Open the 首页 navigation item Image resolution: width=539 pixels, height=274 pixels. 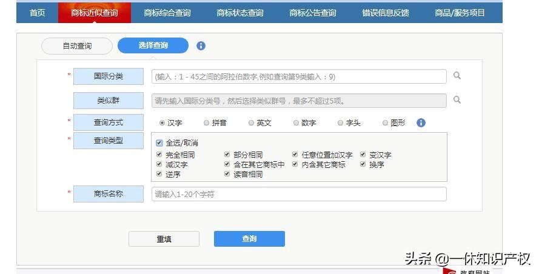tap(37, 13)
